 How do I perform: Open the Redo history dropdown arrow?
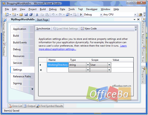[x=64, y=15]
